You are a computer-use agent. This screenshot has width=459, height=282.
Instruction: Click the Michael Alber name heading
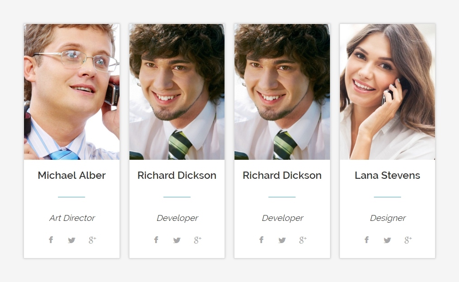click(x=72, y=176)
